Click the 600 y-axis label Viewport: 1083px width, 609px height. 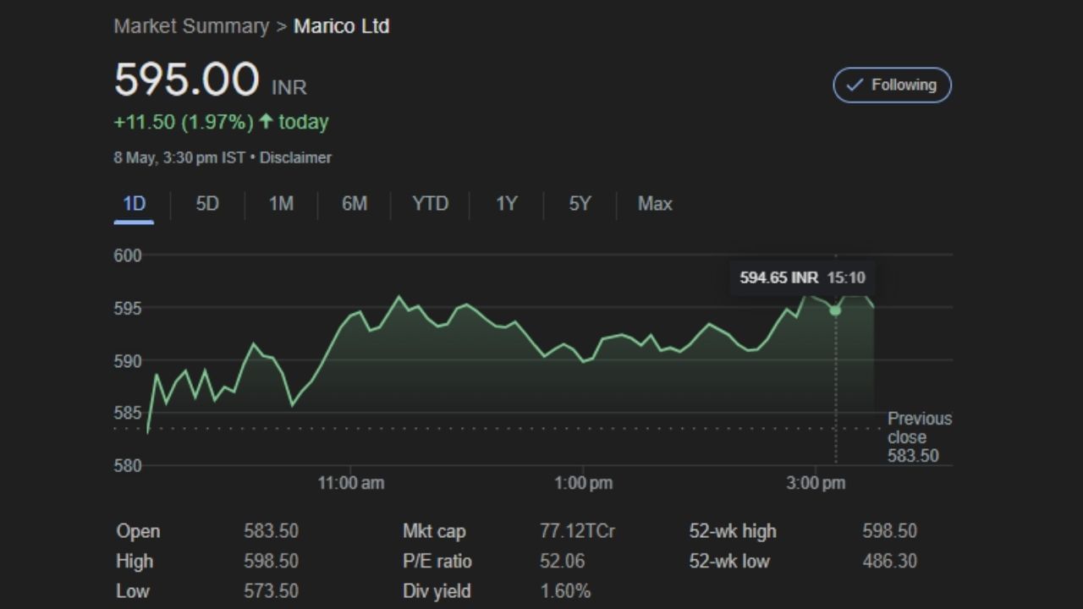click(128, 255)
